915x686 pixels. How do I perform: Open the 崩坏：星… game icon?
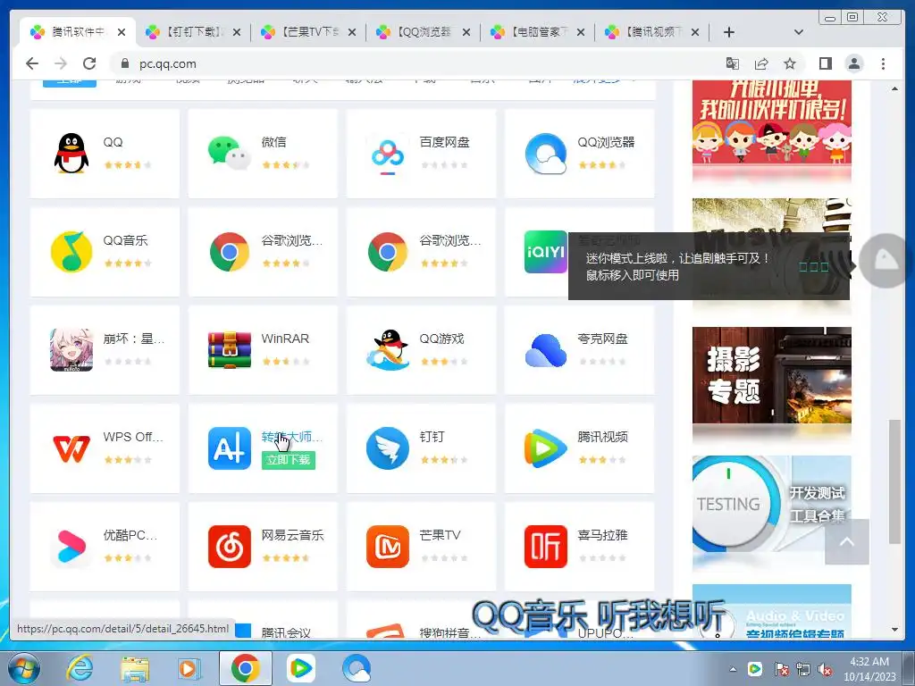pyautogui.click(x=71, y=350)
